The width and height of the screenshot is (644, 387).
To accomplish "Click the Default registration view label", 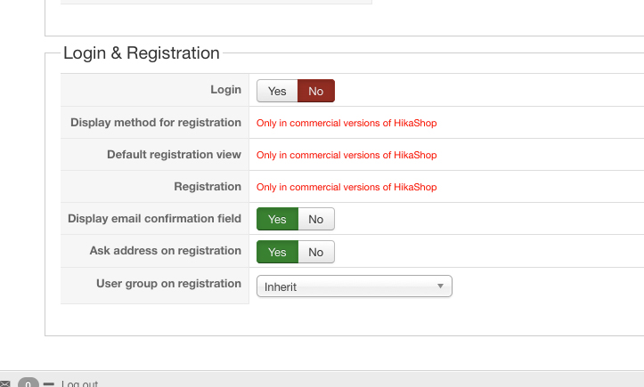I will [x=174, y=155].
